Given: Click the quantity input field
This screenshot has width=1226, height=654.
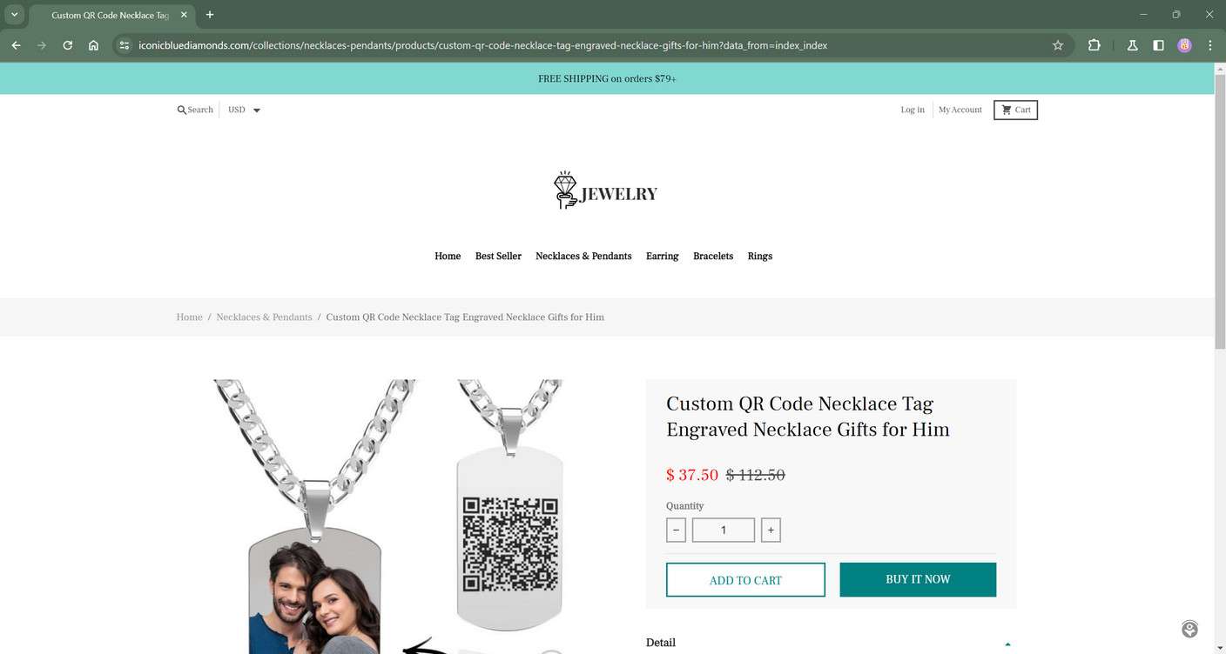Looking at the screenshot, I should tap(723, 531).
